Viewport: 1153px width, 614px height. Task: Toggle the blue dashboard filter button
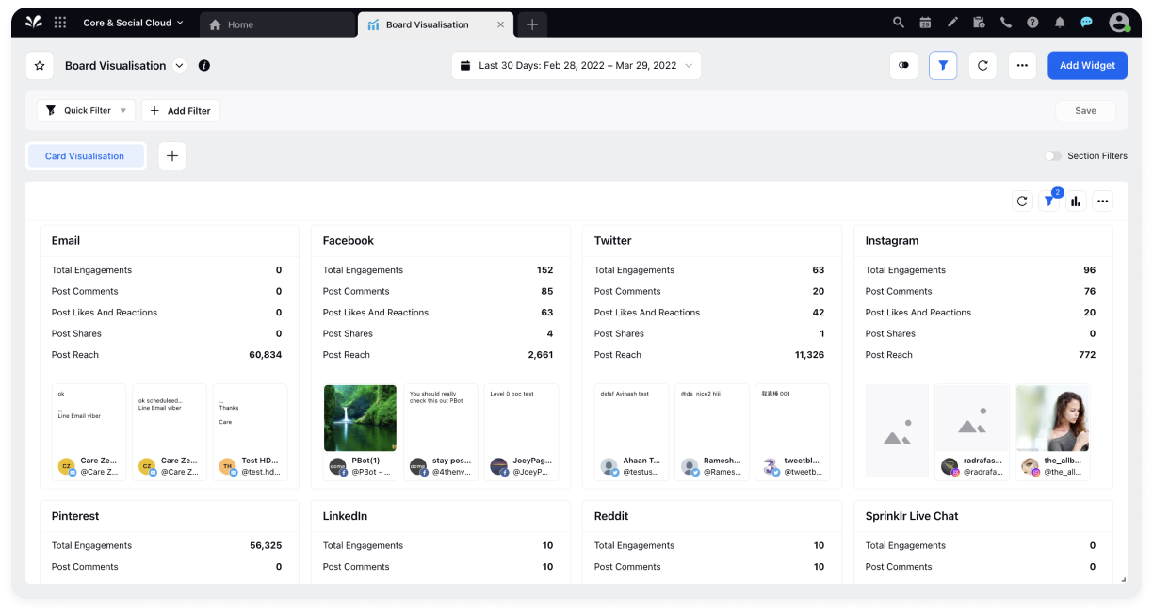point(943,65)
